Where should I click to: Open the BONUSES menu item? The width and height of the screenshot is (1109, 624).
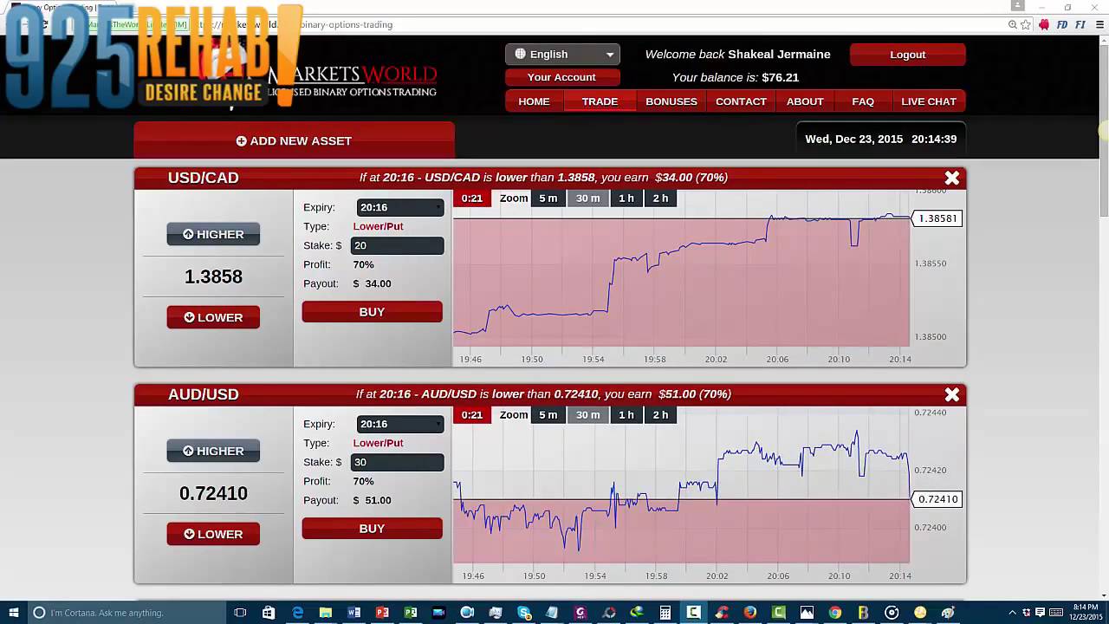[671, 101]
